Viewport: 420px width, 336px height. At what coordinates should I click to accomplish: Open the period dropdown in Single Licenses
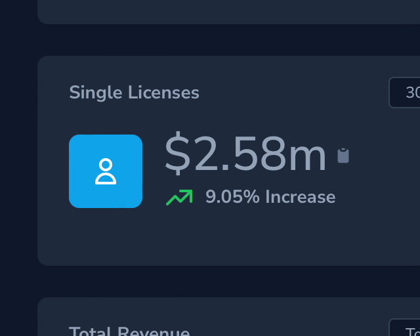(x=405, y=93)
